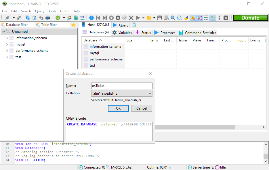This screenshot has width=269, height=170.
Task: Click the Donate button
Action: [250, 18]
